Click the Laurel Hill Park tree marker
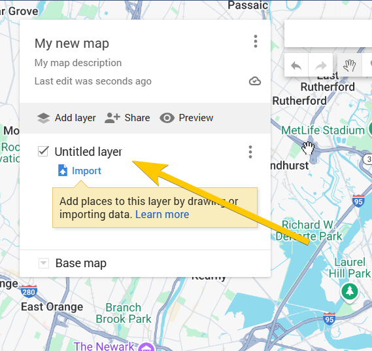The width and height of the screenshot is (372, 351). [x=350, y=292]
